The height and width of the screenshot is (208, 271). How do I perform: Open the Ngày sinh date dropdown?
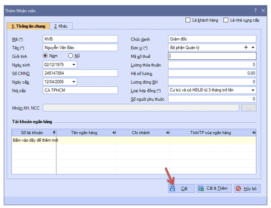[74, 64]
